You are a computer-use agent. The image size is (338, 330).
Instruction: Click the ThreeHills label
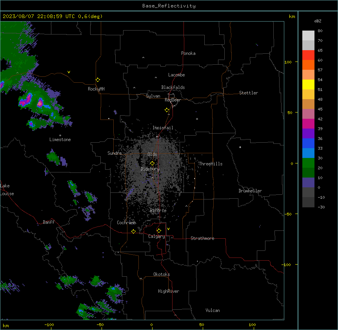pos(211,164)
